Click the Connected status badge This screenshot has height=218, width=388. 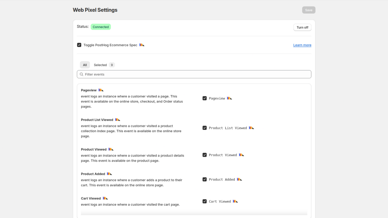coord(101,27)
